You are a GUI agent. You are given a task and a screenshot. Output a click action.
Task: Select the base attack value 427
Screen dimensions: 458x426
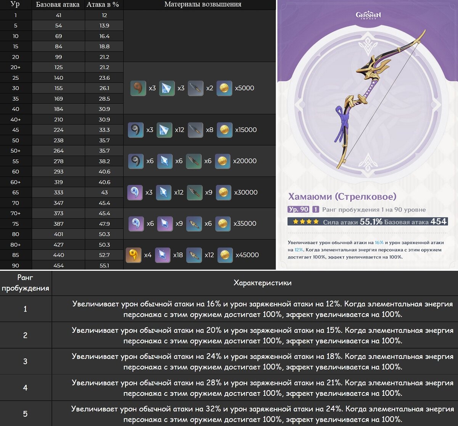[x=58, y=245]
